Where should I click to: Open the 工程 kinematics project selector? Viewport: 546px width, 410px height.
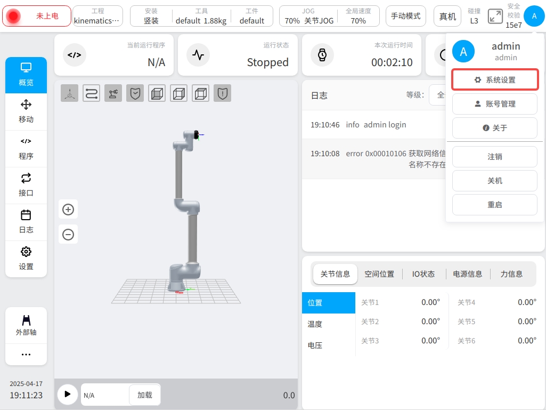[97, 16]
